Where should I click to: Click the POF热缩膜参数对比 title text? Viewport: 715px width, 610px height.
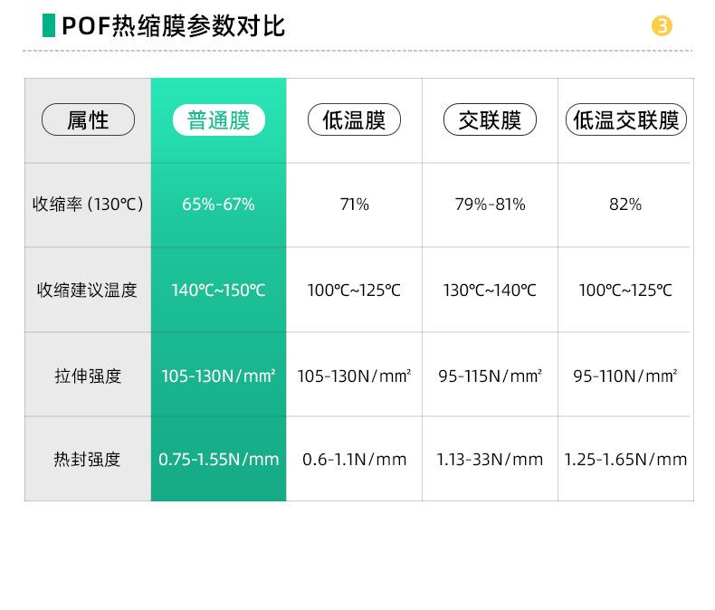[173, 26]
